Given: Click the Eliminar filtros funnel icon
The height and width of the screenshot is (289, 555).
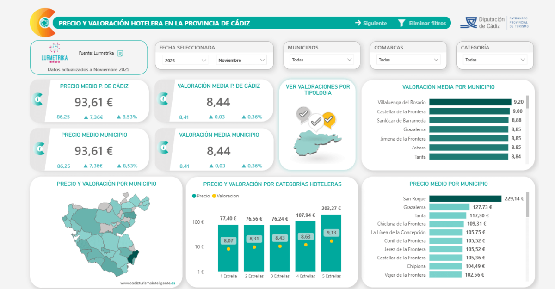Looking at the screenshot, I should pos(401,23).
